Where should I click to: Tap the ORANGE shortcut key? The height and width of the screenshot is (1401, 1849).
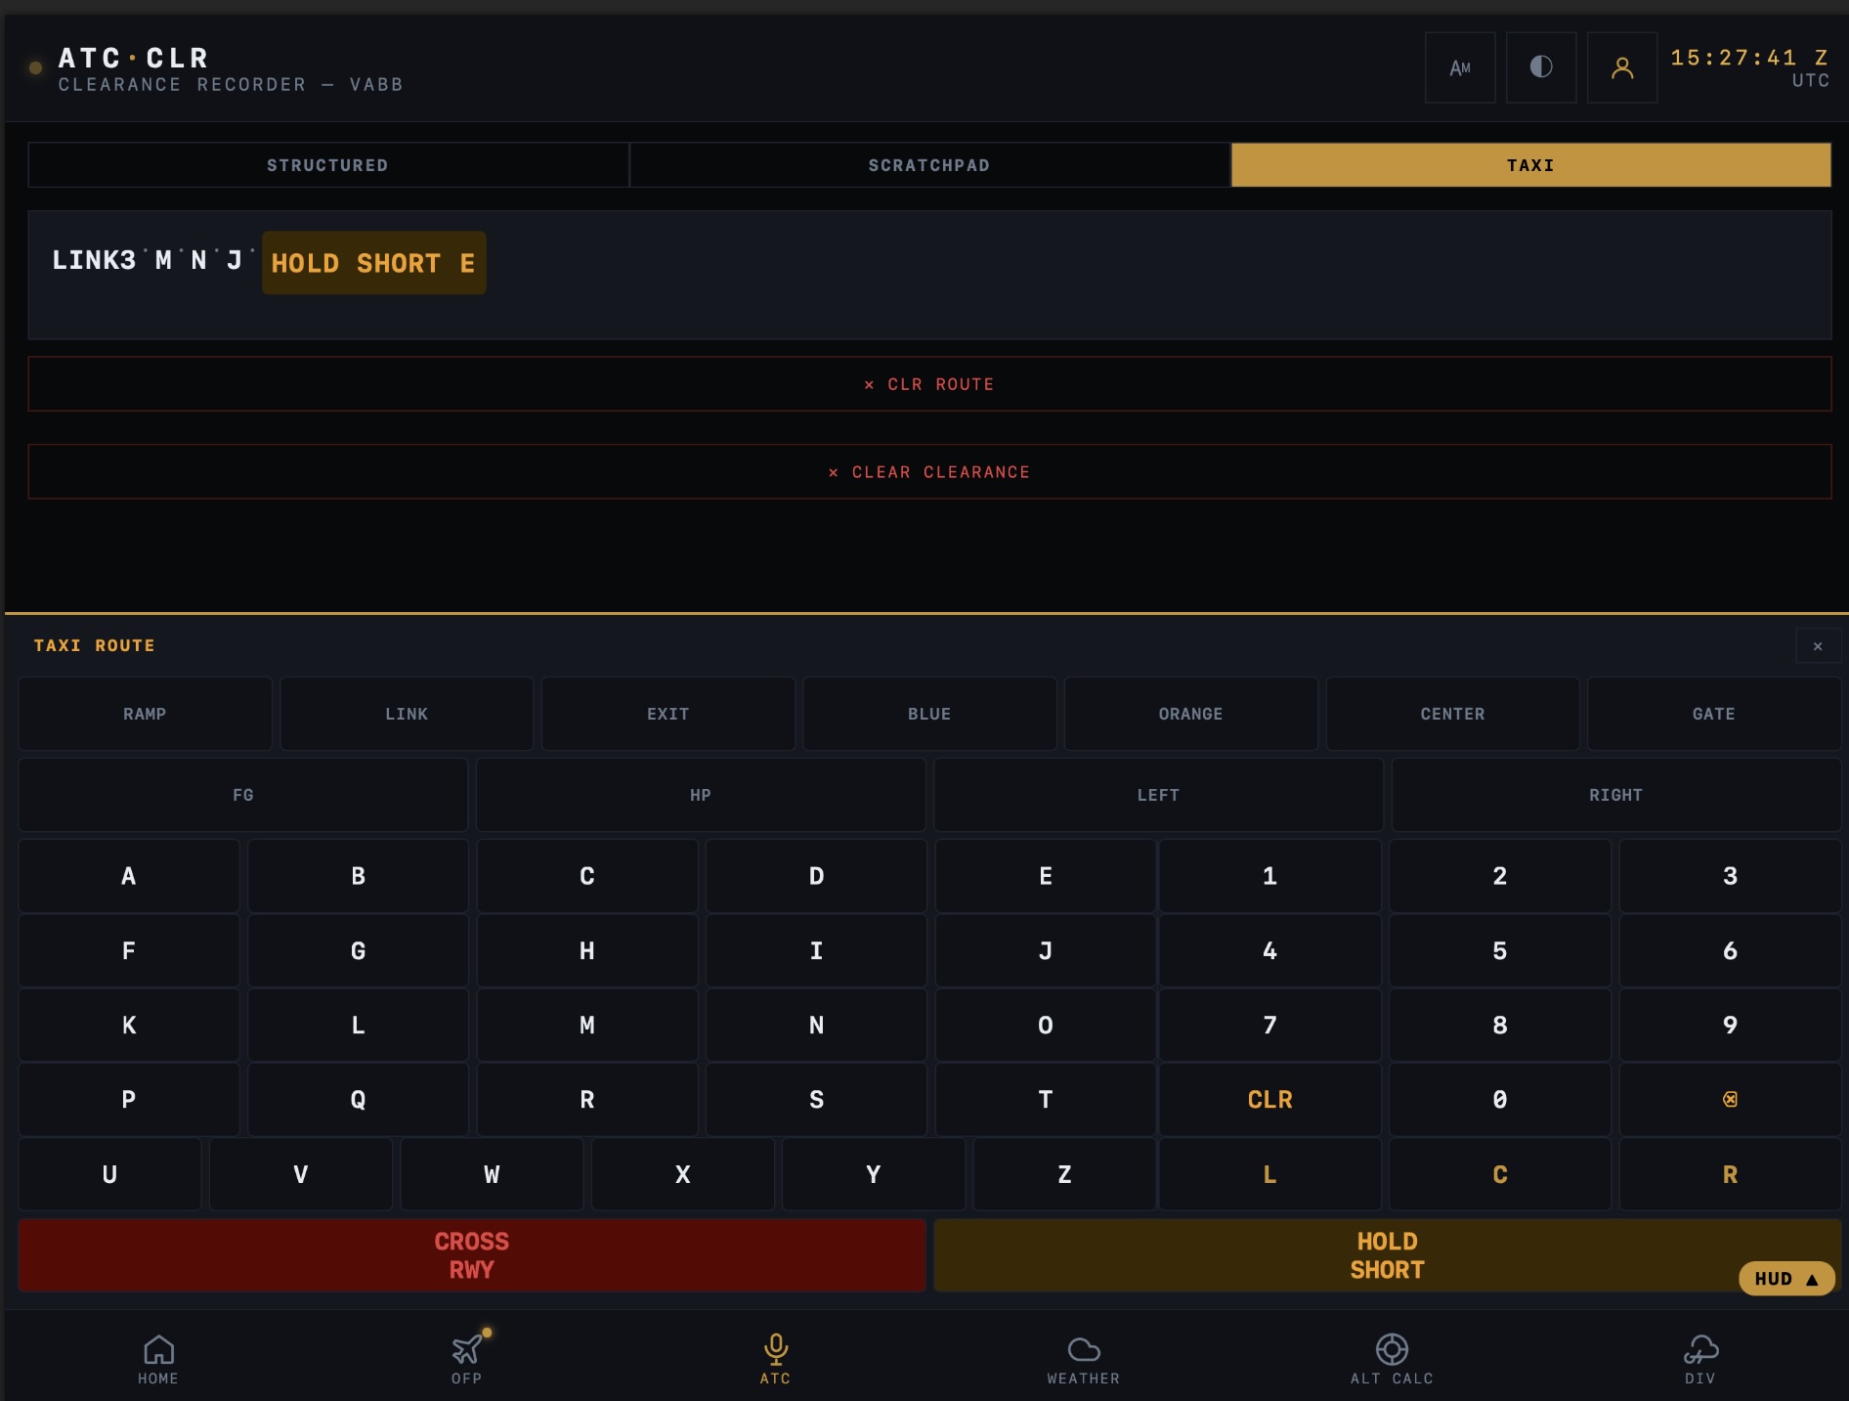click(x=1191, y=714)
